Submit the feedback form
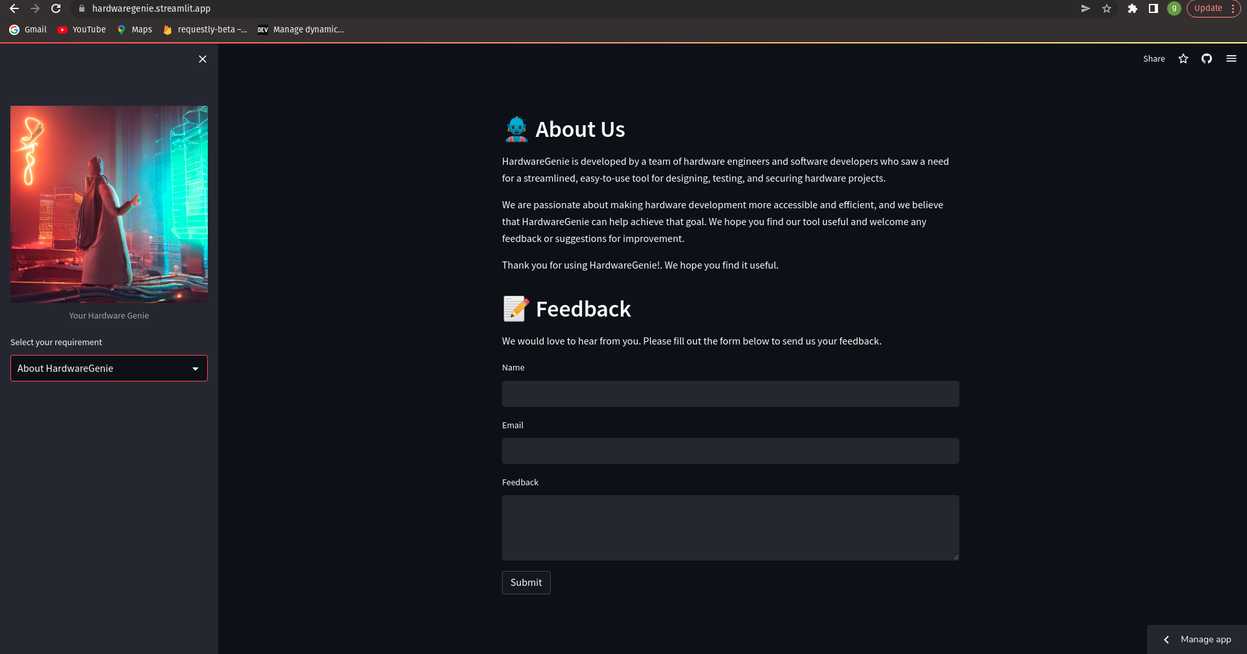The height and width of the screenshot is (654, 1247). pyautogui.click(x=526, y=583)
